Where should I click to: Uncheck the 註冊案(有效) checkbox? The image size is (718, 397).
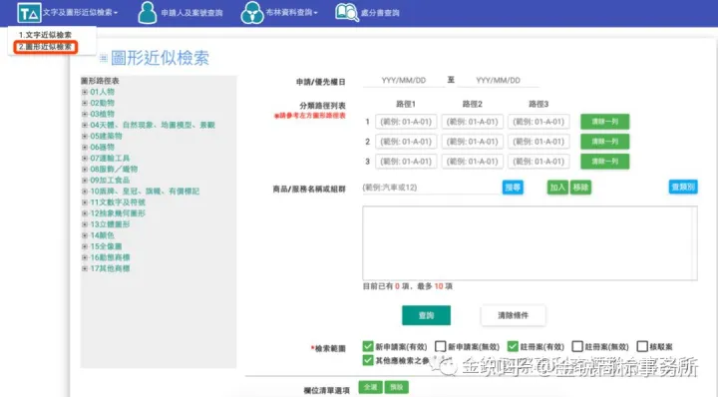pyautogui.click(x=513, y=346)
